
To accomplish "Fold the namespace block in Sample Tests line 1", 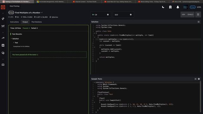I will click(x=95, y=82).
